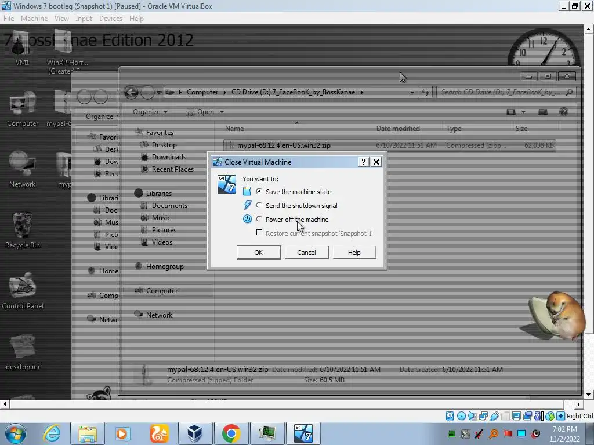594x445 pixels.
Task: Click the CPU virtualization status icon
Action: (539, 416)
